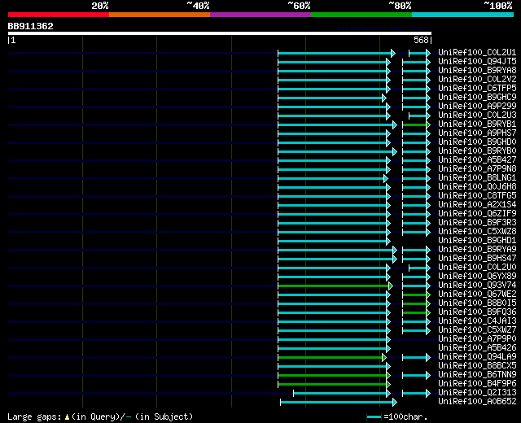
Task: Choose the UniRef100_Q0J6H8 entry
Action: click(x=477, y=187)
